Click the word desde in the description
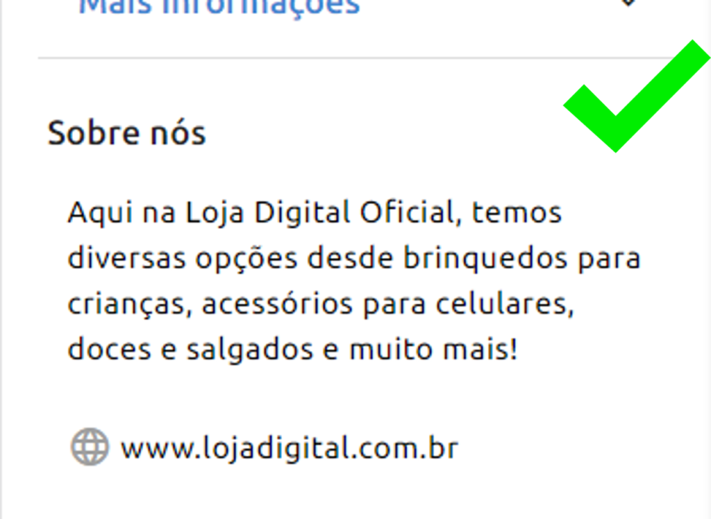Viewport: 711px width, 519px height. click(350, 258)
